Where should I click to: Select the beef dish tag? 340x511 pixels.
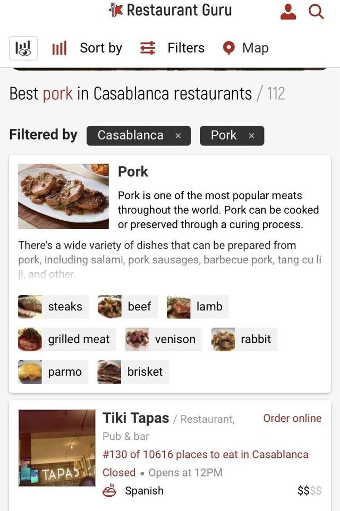[127, 307]
